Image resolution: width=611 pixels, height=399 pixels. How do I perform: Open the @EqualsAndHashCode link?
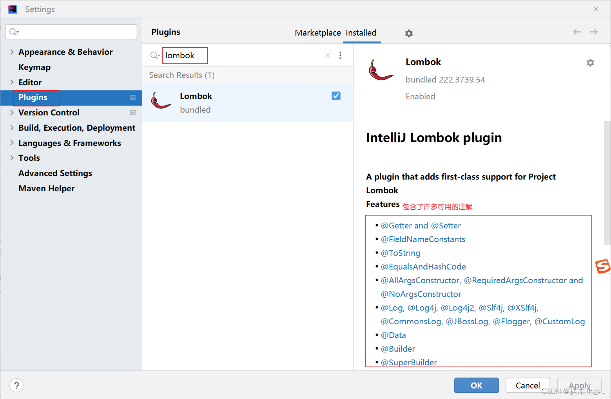423,267
